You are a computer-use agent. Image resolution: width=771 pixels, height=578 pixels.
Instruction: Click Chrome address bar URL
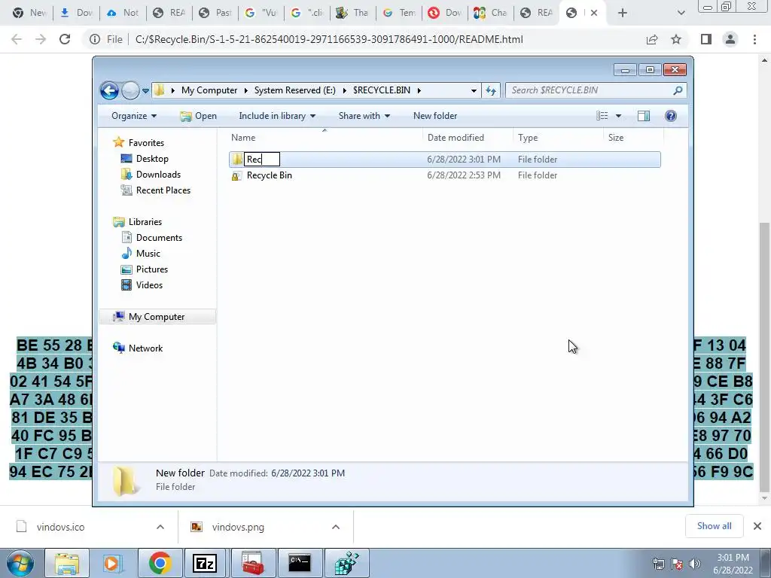coord(329,39)
